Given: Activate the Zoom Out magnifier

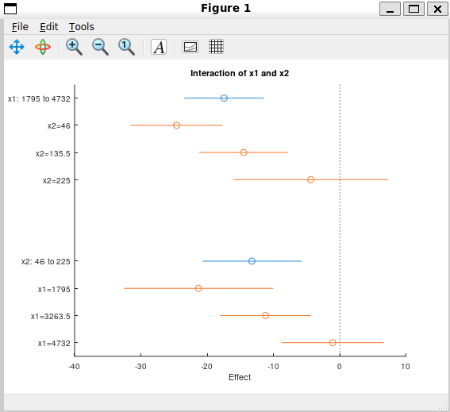Looking at the screenshot, I should [x=100, y=47].
